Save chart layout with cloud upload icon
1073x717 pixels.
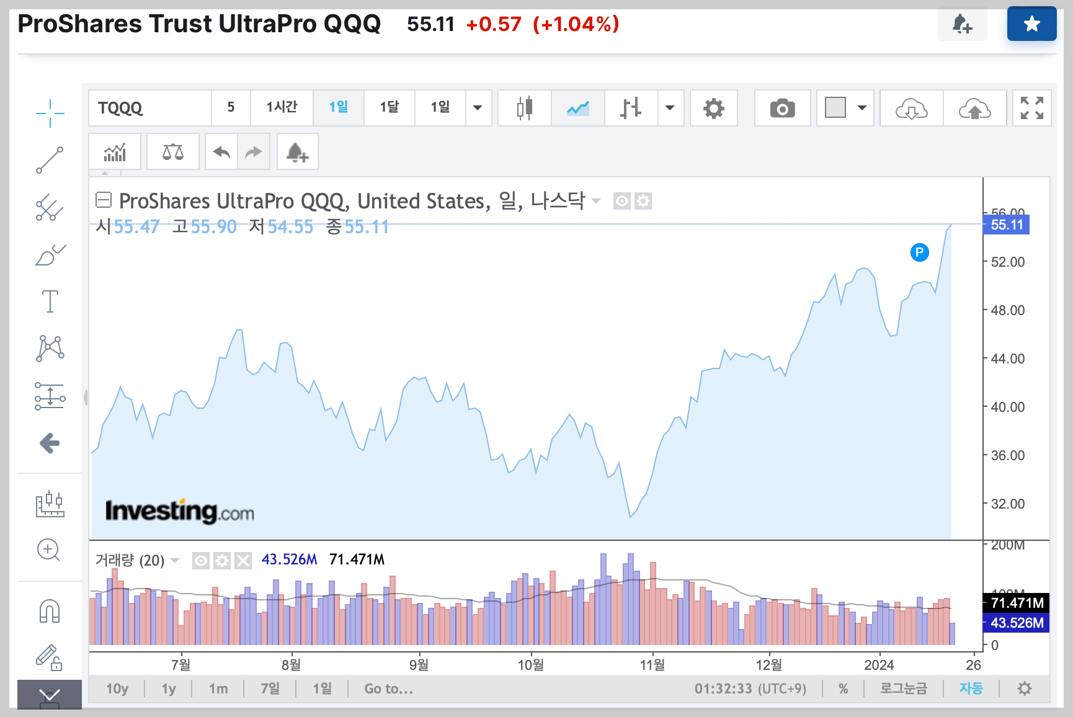point(975,108)
